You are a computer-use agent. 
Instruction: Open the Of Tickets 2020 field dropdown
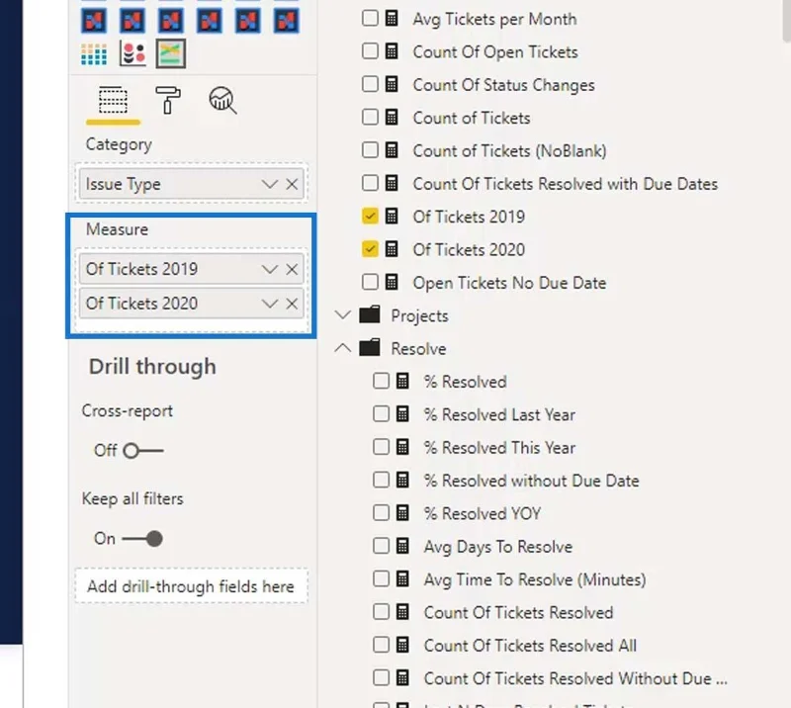pyautogui.click(x=270, y=304)
